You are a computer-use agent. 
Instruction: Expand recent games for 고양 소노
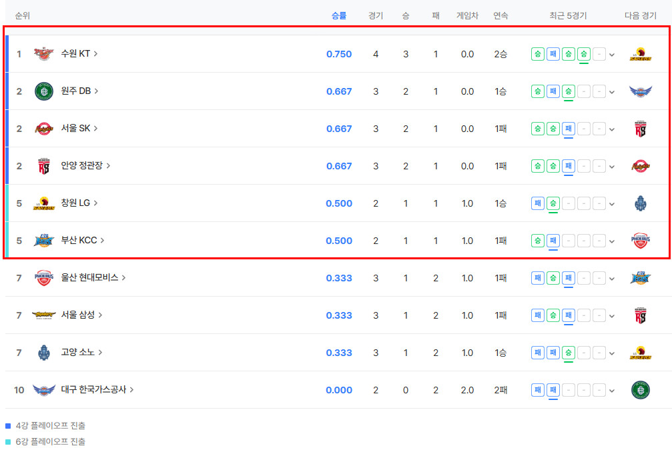click(x=611, y=353)
